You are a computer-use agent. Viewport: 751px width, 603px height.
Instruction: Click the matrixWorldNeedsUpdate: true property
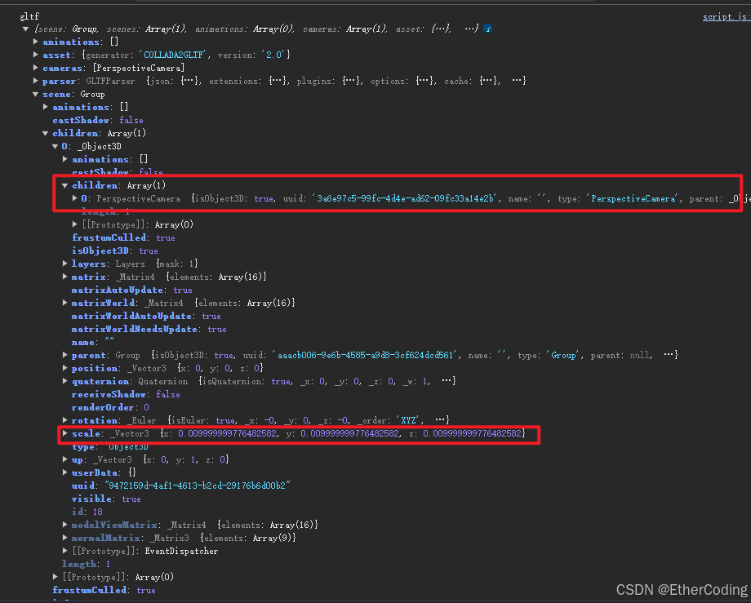(149, 330)
